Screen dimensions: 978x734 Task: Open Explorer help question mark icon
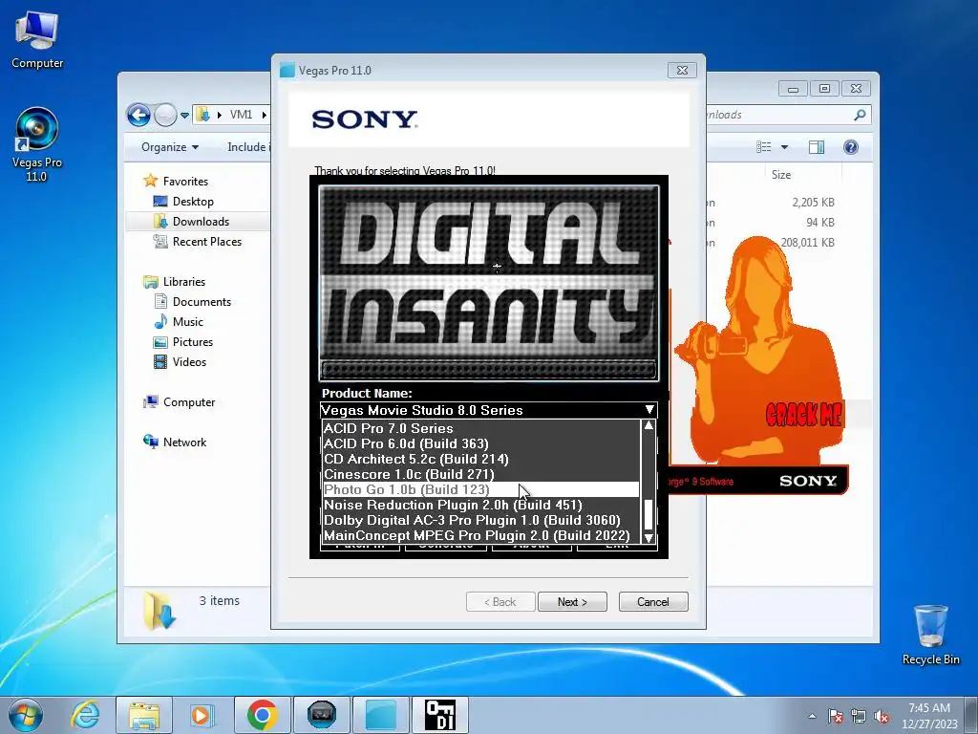[851, 147]
